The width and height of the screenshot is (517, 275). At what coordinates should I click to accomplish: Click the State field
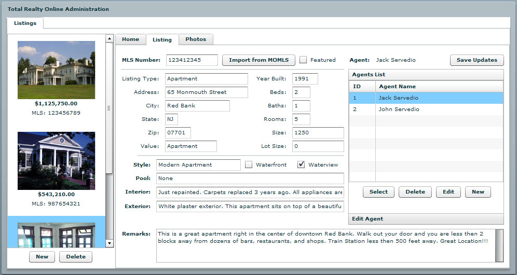[x=171, y=119]
